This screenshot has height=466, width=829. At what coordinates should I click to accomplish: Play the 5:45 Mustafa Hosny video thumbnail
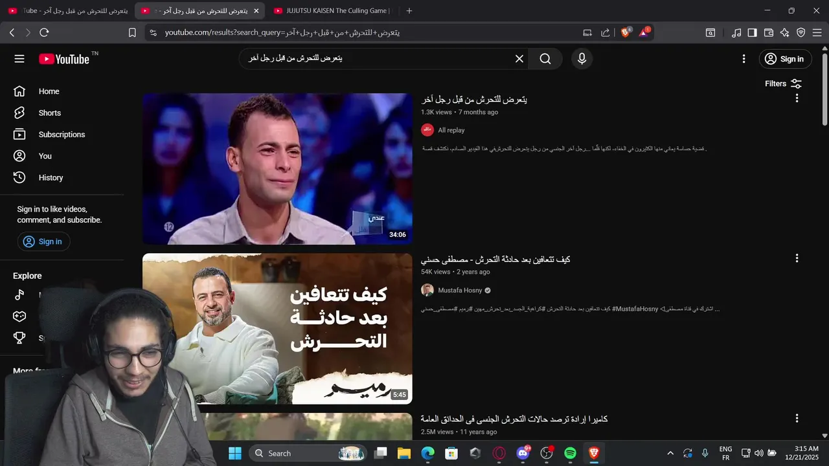(277, 329)
